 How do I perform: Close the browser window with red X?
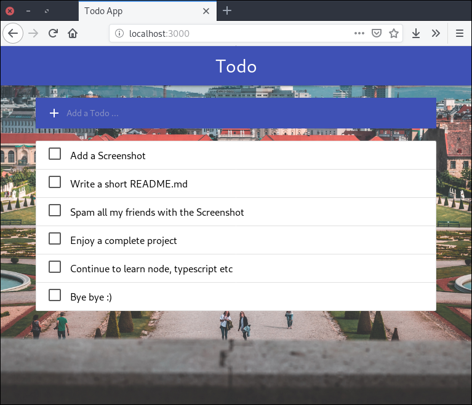tap(10, 11)
